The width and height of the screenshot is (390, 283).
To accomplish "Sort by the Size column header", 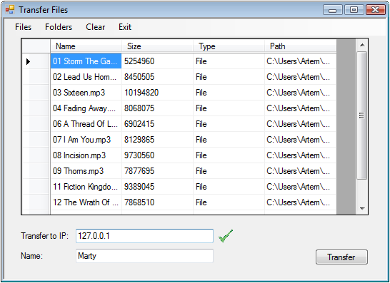I will (x=157, y=46).
